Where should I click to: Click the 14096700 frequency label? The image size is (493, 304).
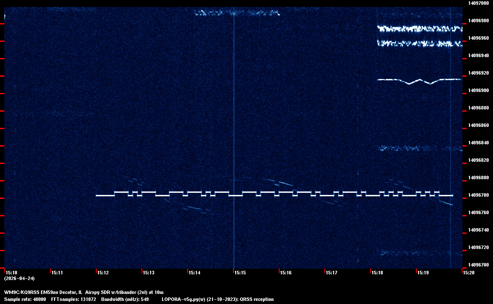point(478,265)
